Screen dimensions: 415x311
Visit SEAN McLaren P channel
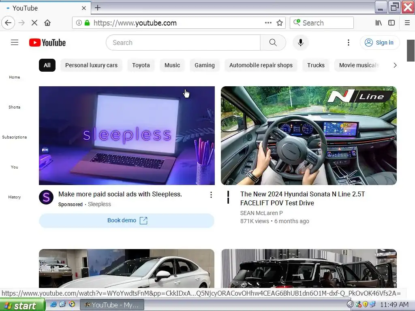261,213
